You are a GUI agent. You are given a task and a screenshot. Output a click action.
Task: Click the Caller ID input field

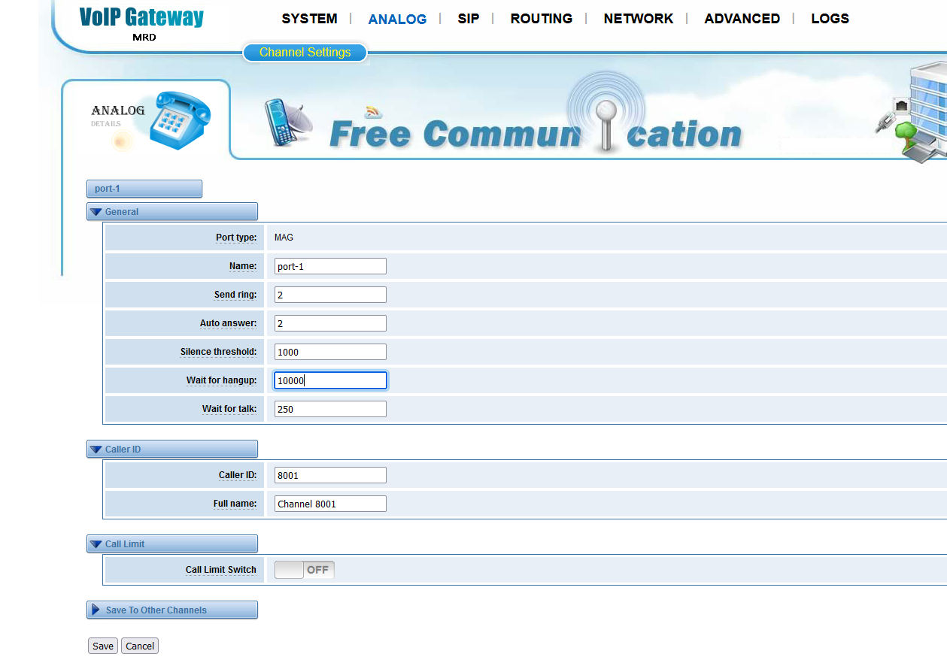[330, 475]
